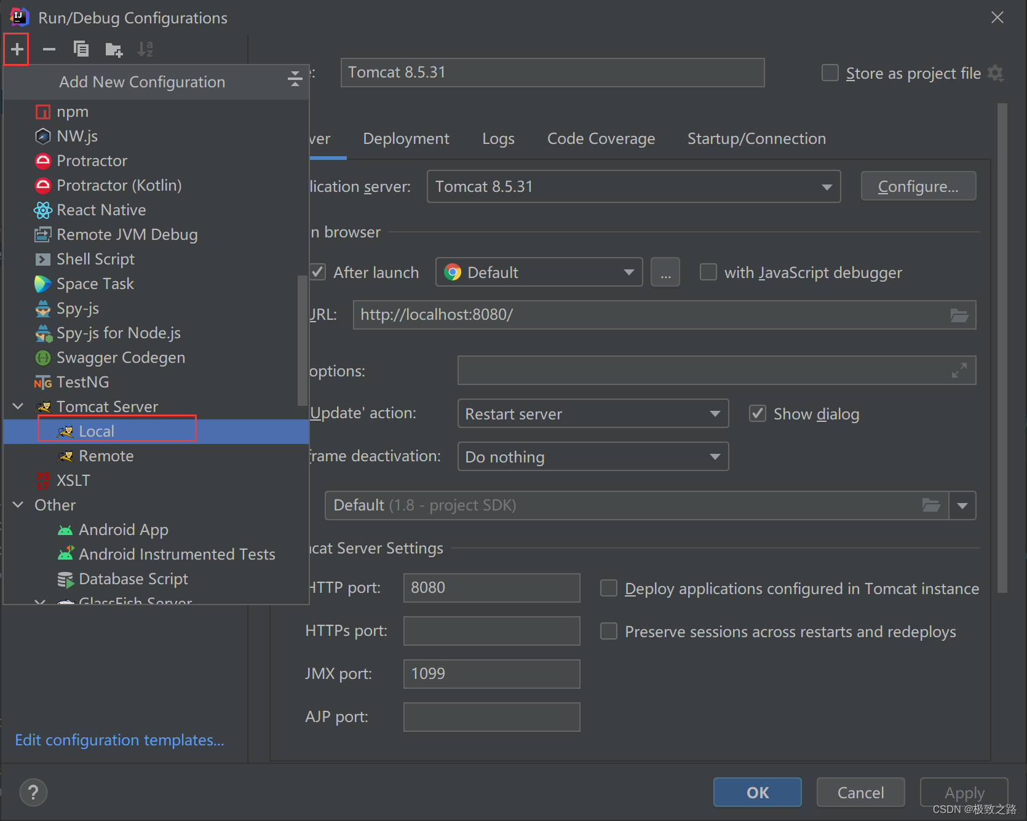The height and width of the screenshot is (821, 1027).
Task: Select Tomcat Server Local item
Action: [x=156, y=432]
